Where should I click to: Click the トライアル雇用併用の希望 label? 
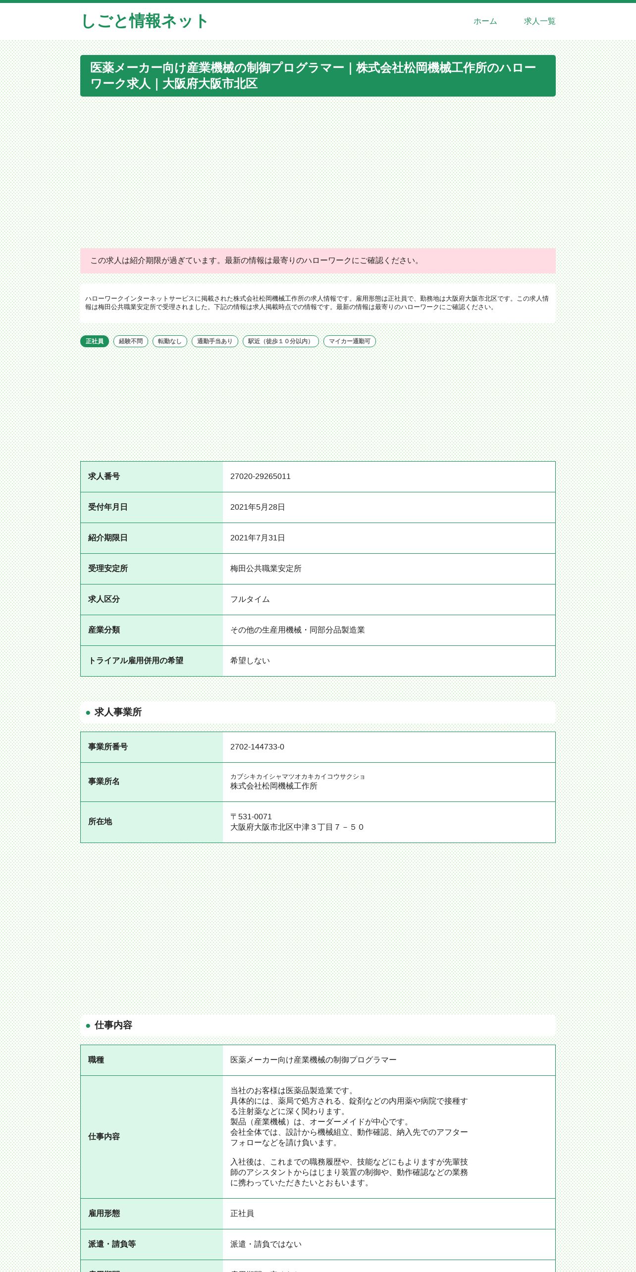pyautogui.click(x=136, y=661)
